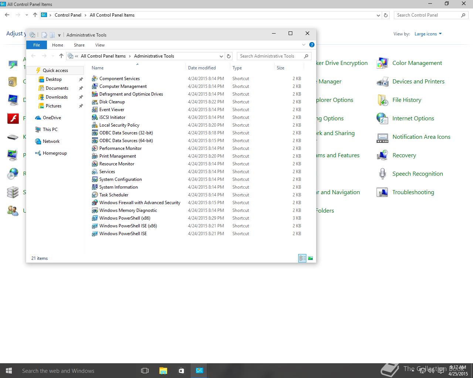Switch to the View ribbon tab
473x378 pixels.
click(100, 45)
